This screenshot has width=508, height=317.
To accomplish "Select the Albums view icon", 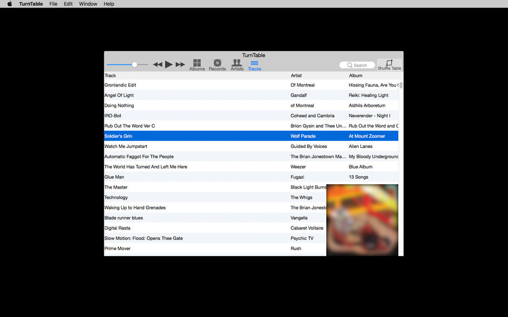I will 197,64.
